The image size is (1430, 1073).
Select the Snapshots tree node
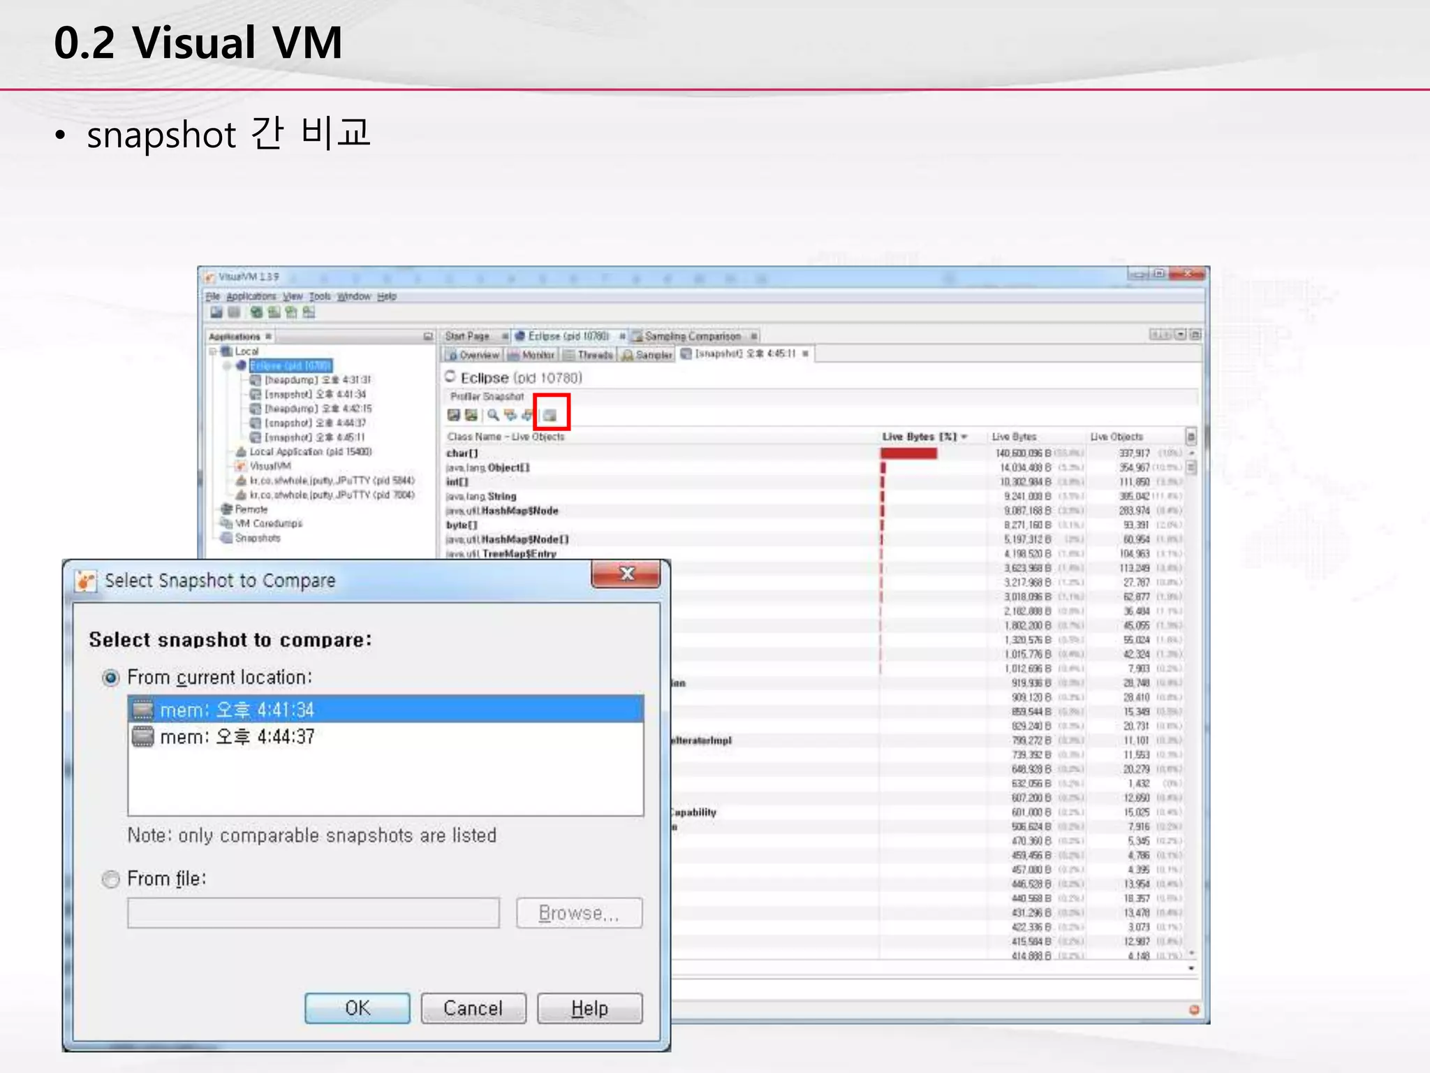[x=251, y=538]
